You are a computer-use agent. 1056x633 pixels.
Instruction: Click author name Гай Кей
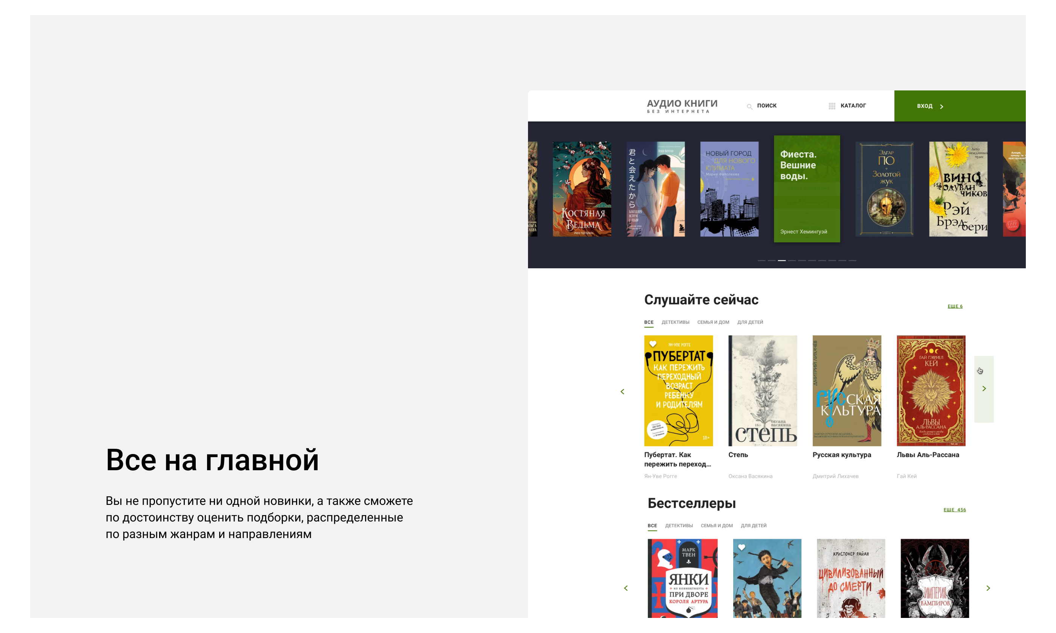pos(907,476)
